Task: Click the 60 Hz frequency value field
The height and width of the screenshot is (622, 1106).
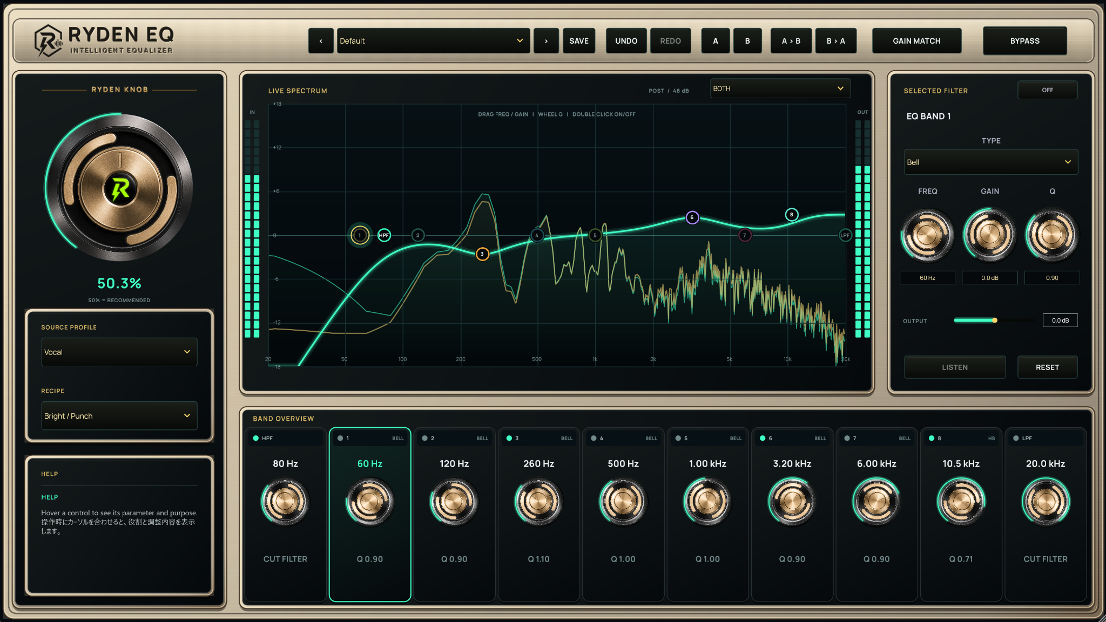Action: (927, 278)
